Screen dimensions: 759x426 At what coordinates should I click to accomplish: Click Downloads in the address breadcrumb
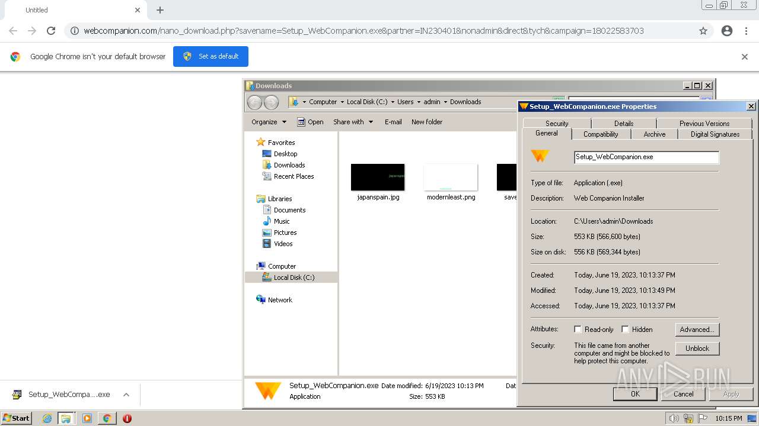point(465,102)
